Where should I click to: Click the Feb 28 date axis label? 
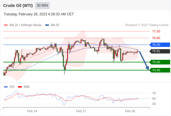[130, 111]
